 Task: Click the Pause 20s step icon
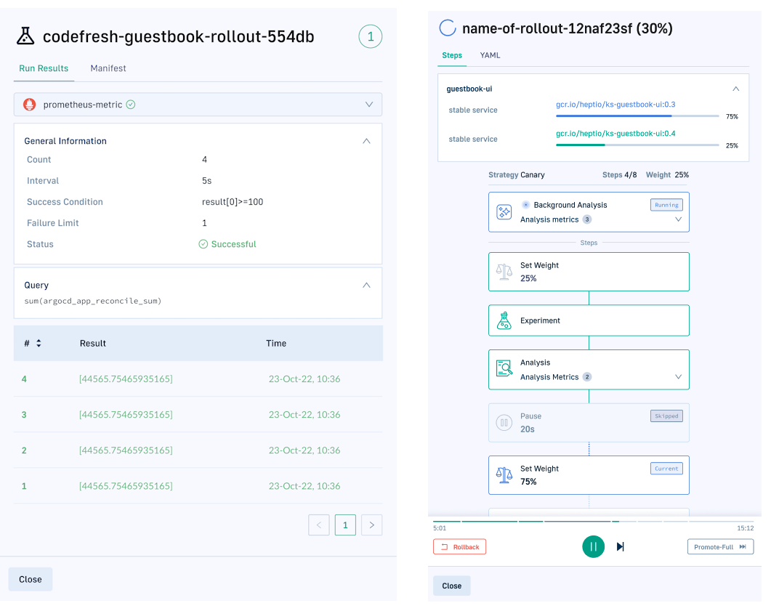tap(504, 423)
